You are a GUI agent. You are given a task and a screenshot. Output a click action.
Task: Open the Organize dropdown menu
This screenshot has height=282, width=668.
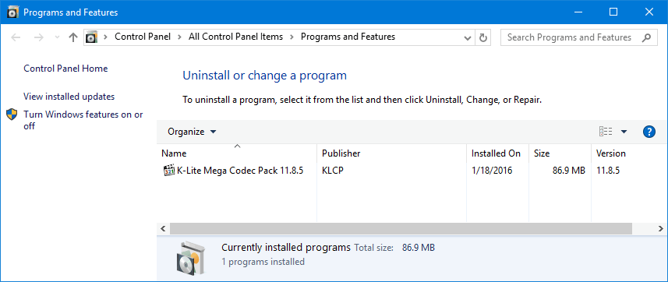click(x=192, y=132)
